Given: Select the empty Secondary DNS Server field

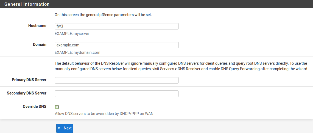Looking at the screenshot, I should (117, 94).
